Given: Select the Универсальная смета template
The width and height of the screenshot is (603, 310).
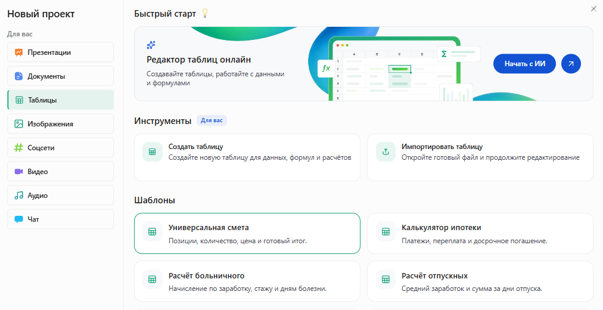Looking at the screenshot, I should 247,234.
